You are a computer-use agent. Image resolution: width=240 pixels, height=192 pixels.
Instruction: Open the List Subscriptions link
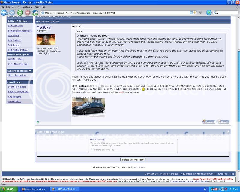click(x=17, y=75)
